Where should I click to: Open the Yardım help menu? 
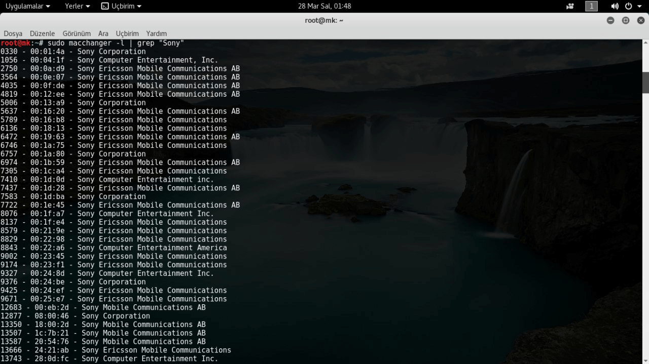(156, 33)
